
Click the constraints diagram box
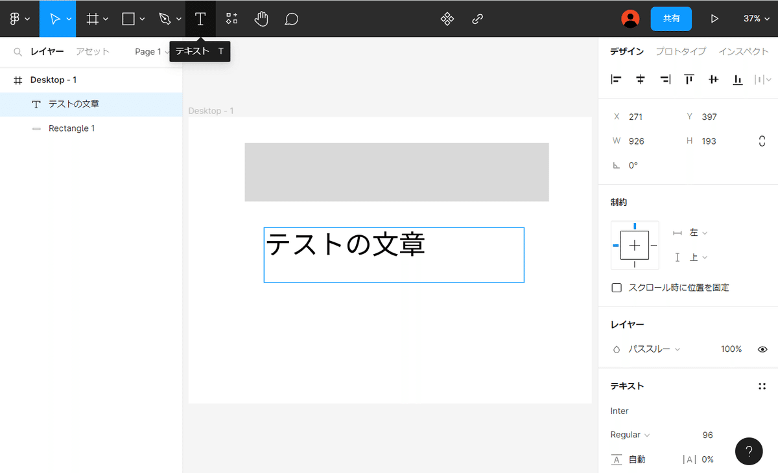pos(635,245)
